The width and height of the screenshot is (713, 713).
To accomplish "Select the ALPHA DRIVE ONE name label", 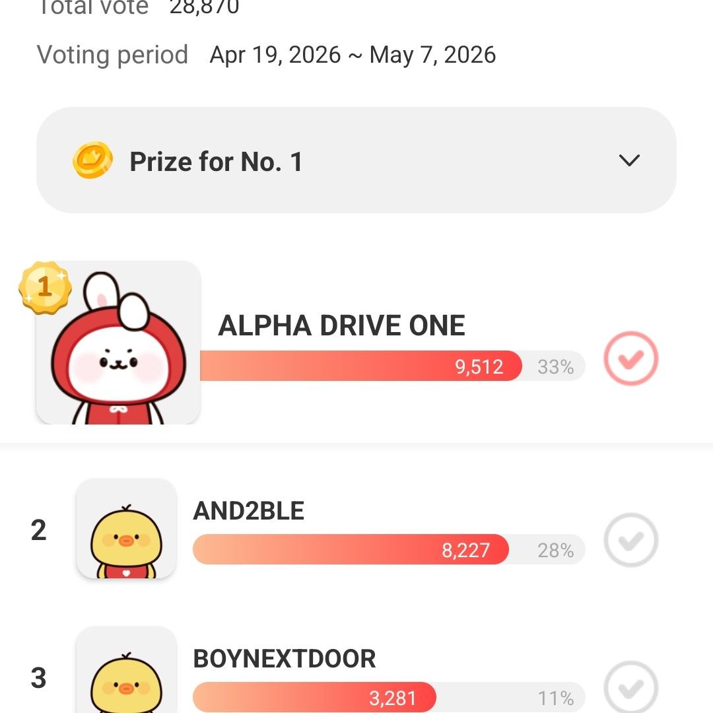I will click(341, 325).
